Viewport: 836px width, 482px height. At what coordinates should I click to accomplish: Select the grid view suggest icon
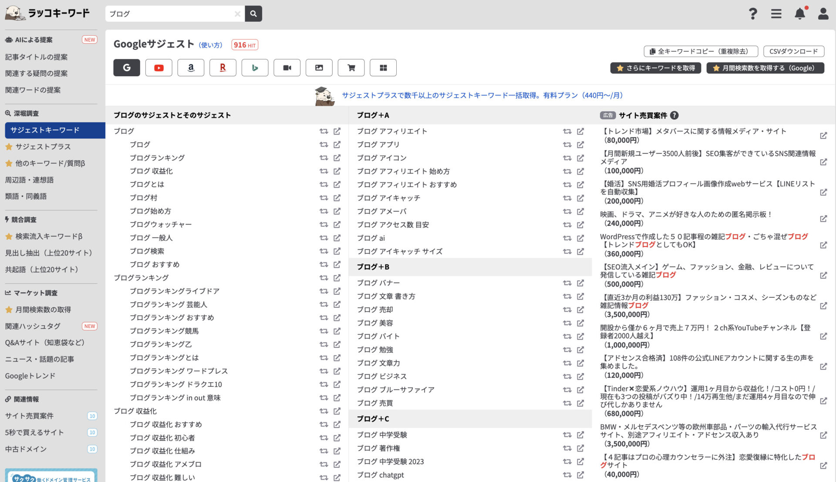click(x=383, y=67)
